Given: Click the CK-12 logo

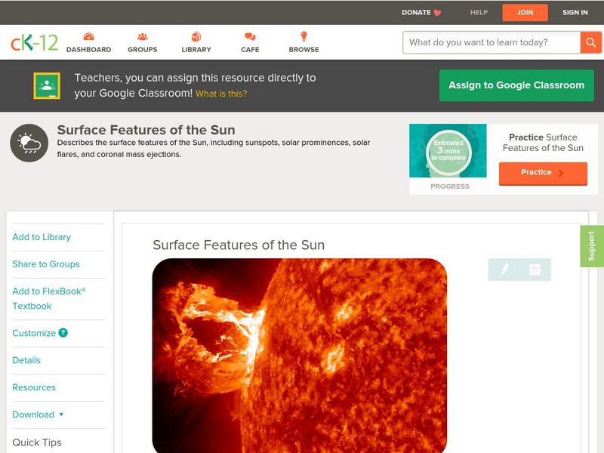Looking at the screenshot, I should (x=34, y=42).
